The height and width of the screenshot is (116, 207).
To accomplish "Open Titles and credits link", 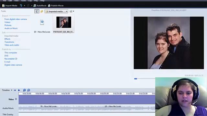I will [x=12, y=45].
